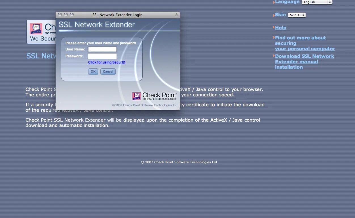Expand the Skin selector showing Skin 1
This screenshot has width=355, height=218.
(x=297, y=15)
